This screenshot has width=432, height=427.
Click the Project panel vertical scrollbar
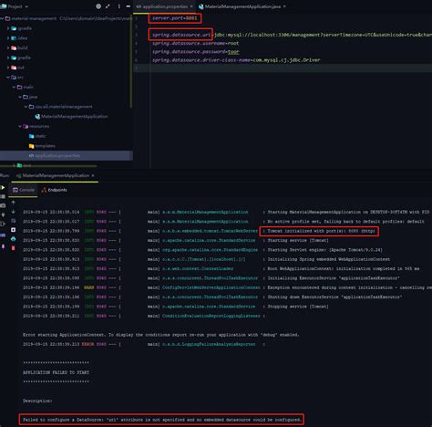coord(131,61)
